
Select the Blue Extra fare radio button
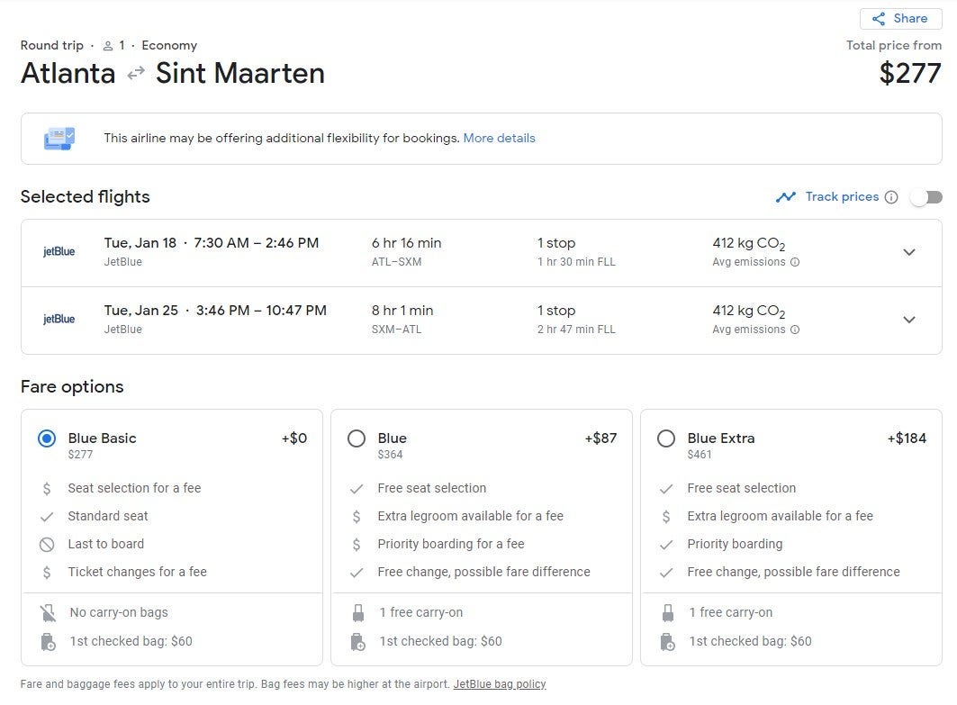(x=666, y=438)
